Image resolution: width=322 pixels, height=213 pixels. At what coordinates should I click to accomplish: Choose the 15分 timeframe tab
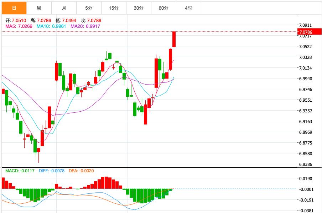click(114, 8)
